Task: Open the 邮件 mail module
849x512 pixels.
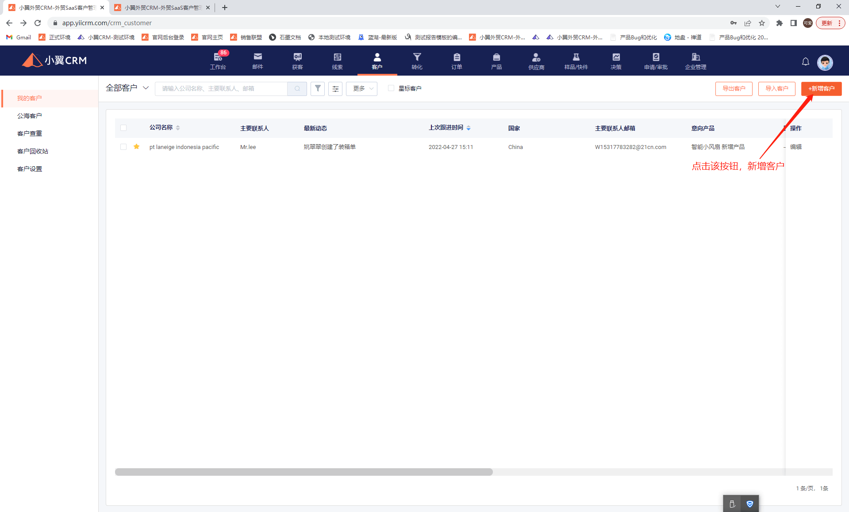Action: coord(257,61)
